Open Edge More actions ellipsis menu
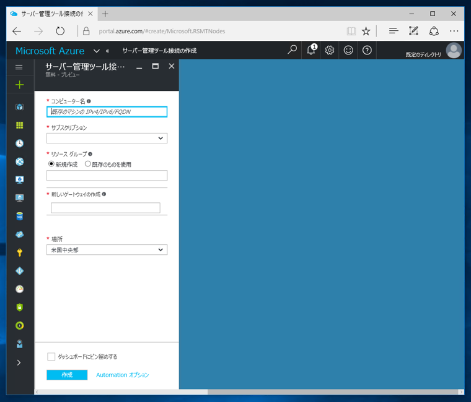Screen dimensions: 471x402 coord(454,31)
